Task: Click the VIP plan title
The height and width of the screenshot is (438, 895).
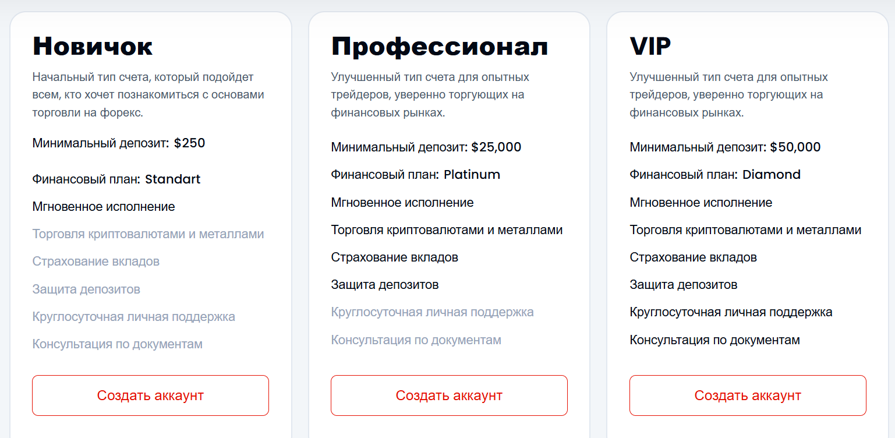Action: pyautogui.click(x=650, y=47)
